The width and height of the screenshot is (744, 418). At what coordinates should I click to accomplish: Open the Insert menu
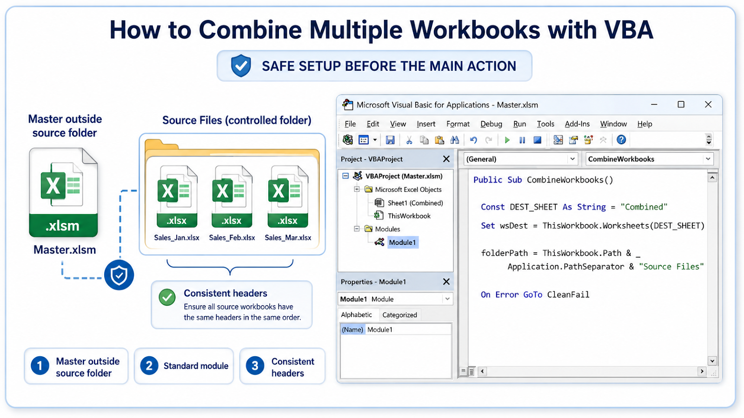(x=426, y=124)
